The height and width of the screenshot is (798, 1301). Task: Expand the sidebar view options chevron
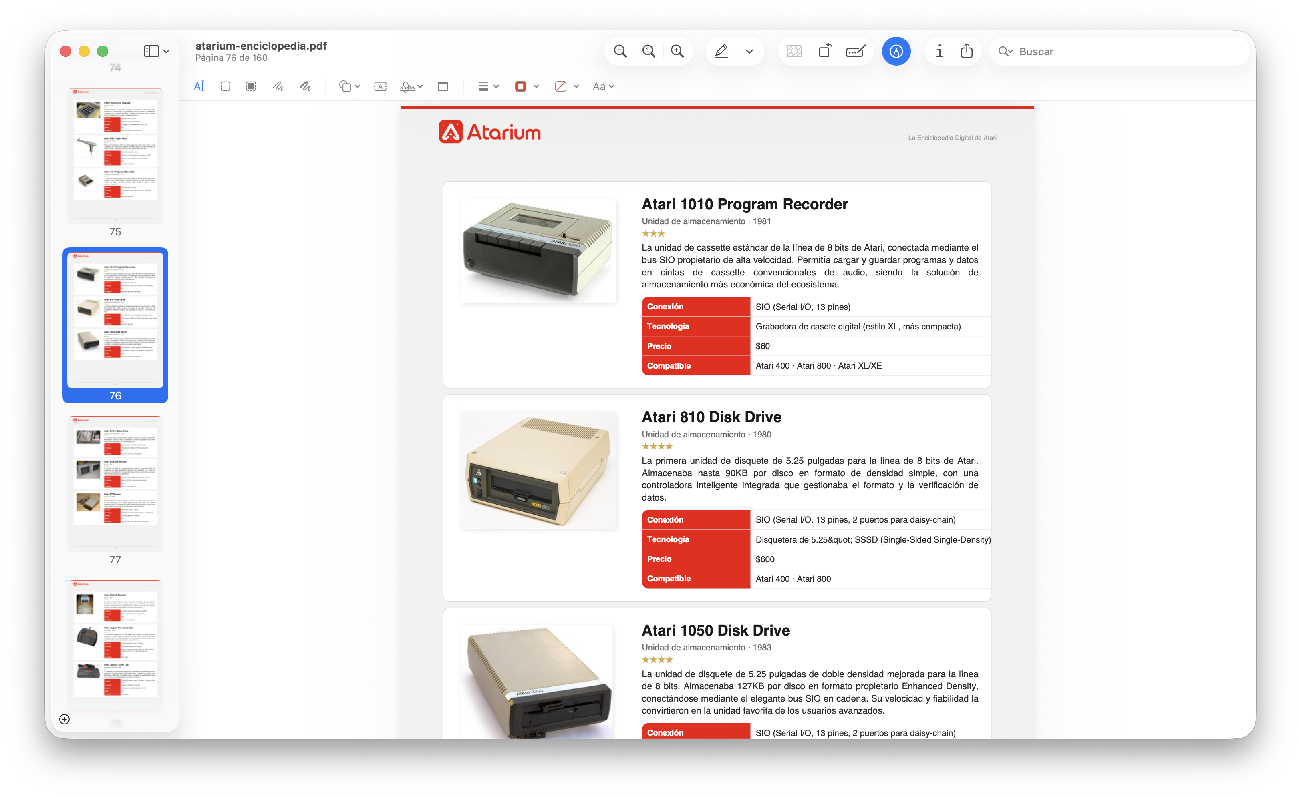click(166, 52)
